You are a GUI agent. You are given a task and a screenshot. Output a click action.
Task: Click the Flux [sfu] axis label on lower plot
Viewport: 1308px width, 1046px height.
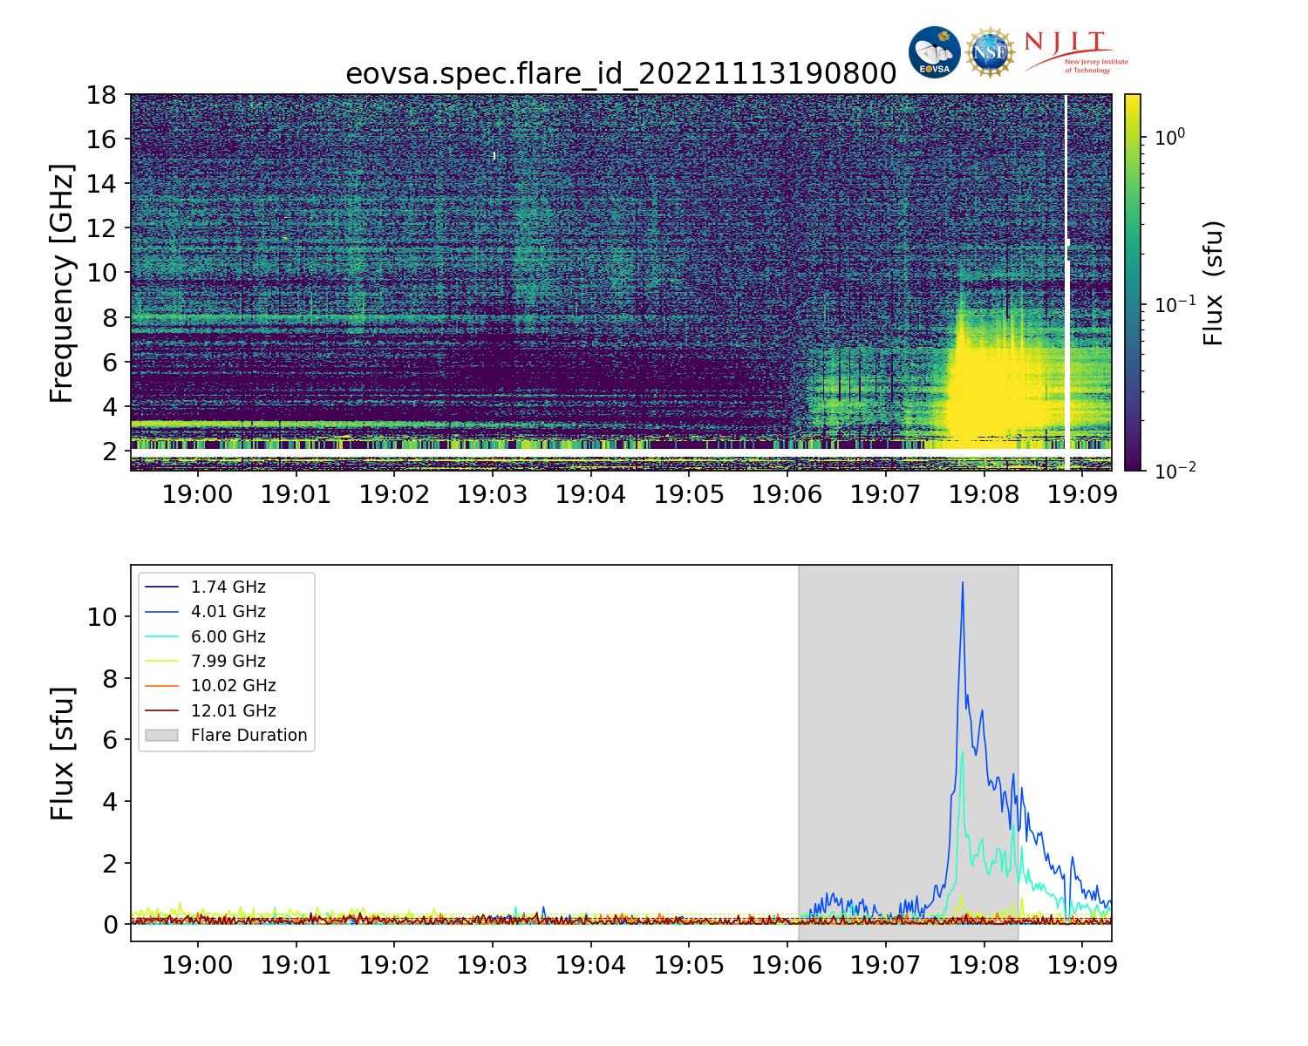coord(61,753)
